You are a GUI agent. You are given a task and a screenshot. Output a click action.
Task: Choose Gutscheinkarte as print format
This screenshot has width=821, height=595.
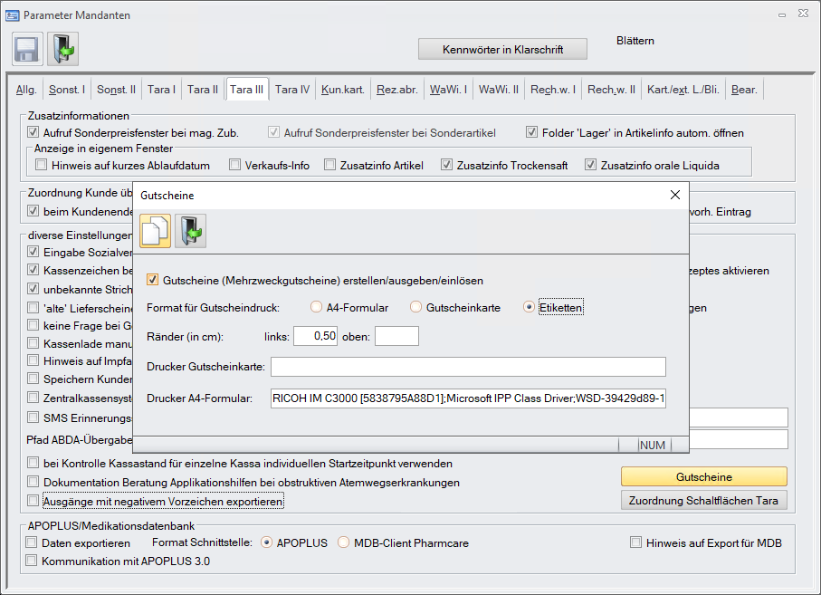point(416,308)
